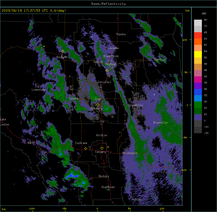Click the white asterisk marker above the Limestone label
Screen dimensions: 217x212
(x=39, y=87)
